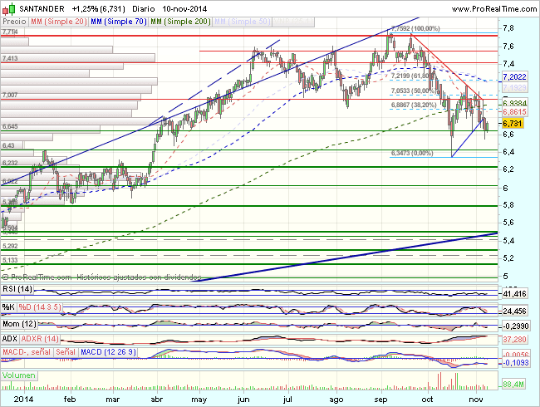Screen dimensions: 540x407
Task: Click the Fibonacci 7,0533 (50,00%) label
Action: click(413, 91)
